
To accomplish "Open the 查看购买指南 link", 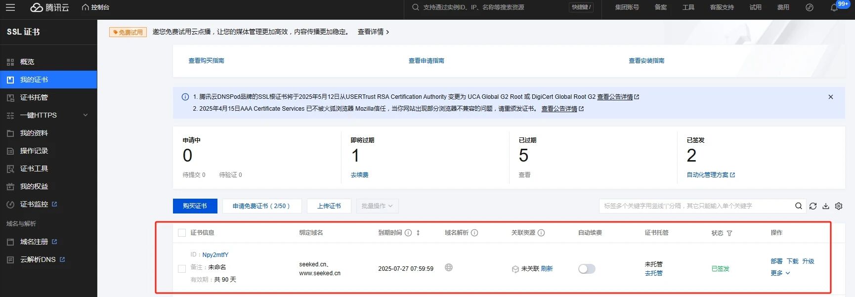I will 206,61.
